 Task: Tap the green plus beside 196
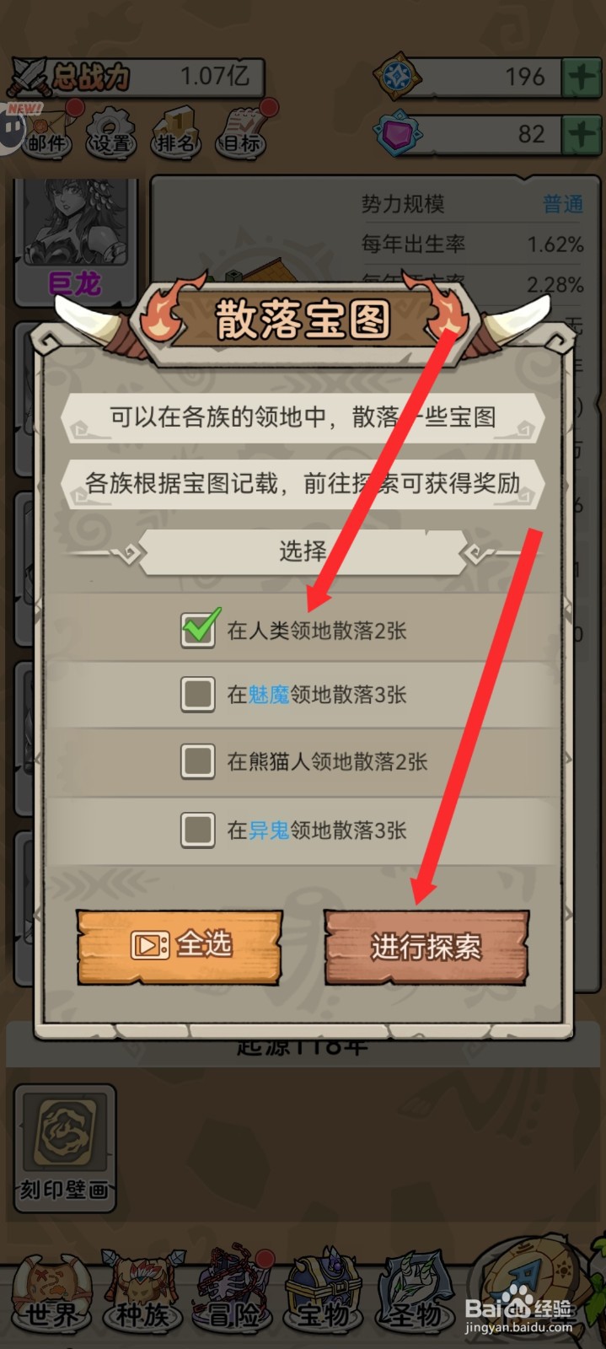coord(581,78)
